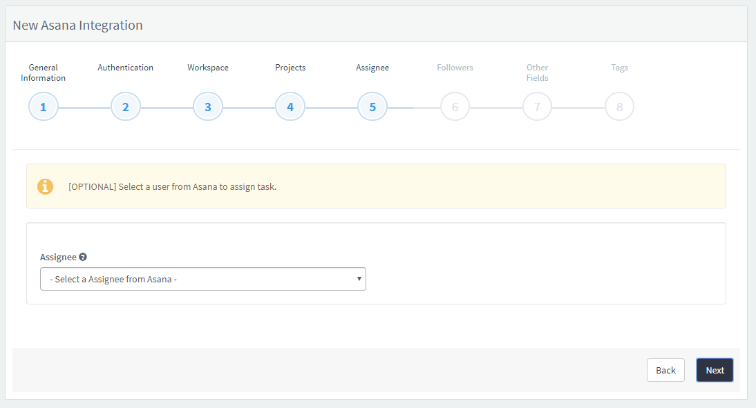Screen dimensions: 756x408
Task: Open the Assignee from Asana dropdown
Action: pos(203,279)
